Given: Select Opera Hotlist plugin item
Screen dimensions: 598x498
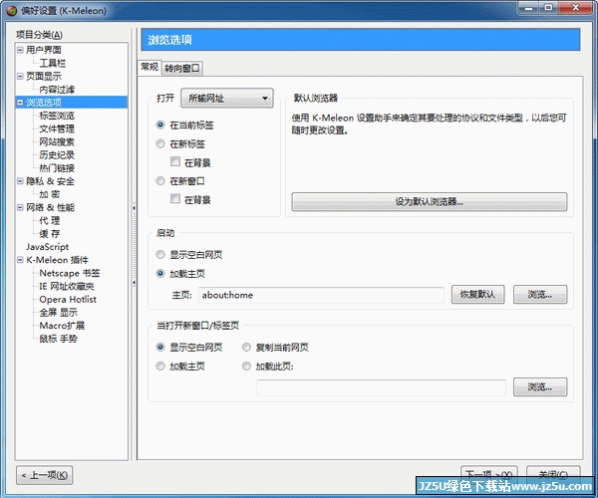Looking at the screenshot, I should tap(68, 300).
